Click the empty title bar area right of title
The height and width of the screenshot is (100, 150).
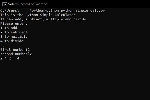[100, 4]
